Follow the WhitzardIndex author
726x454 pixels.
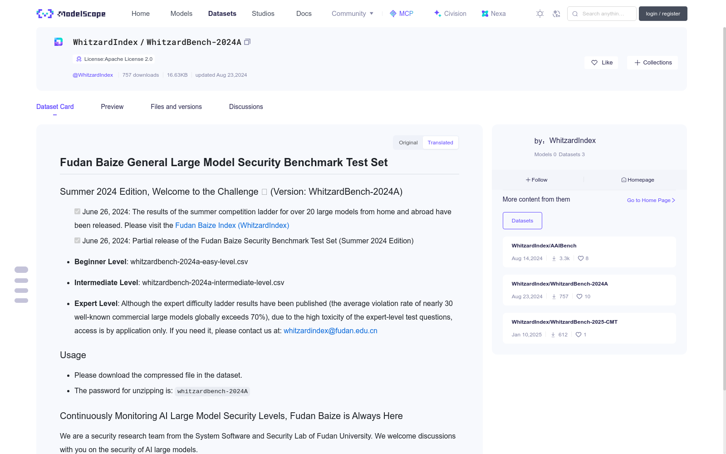tap(537, 180)
